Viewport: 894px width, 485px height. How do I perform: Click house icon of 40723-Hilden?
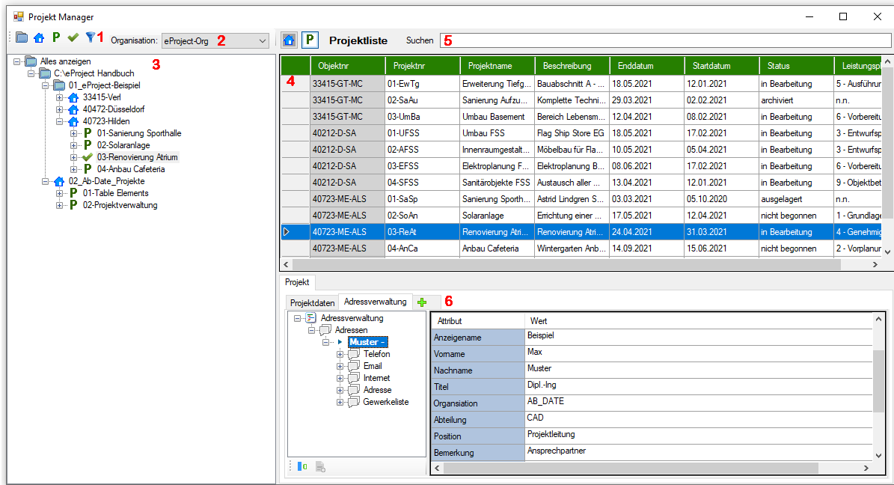[x=73, y=121]
